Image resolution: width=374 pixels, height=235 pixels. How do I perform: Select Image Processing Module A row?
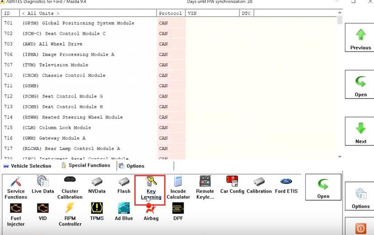(x=169, y=55)
